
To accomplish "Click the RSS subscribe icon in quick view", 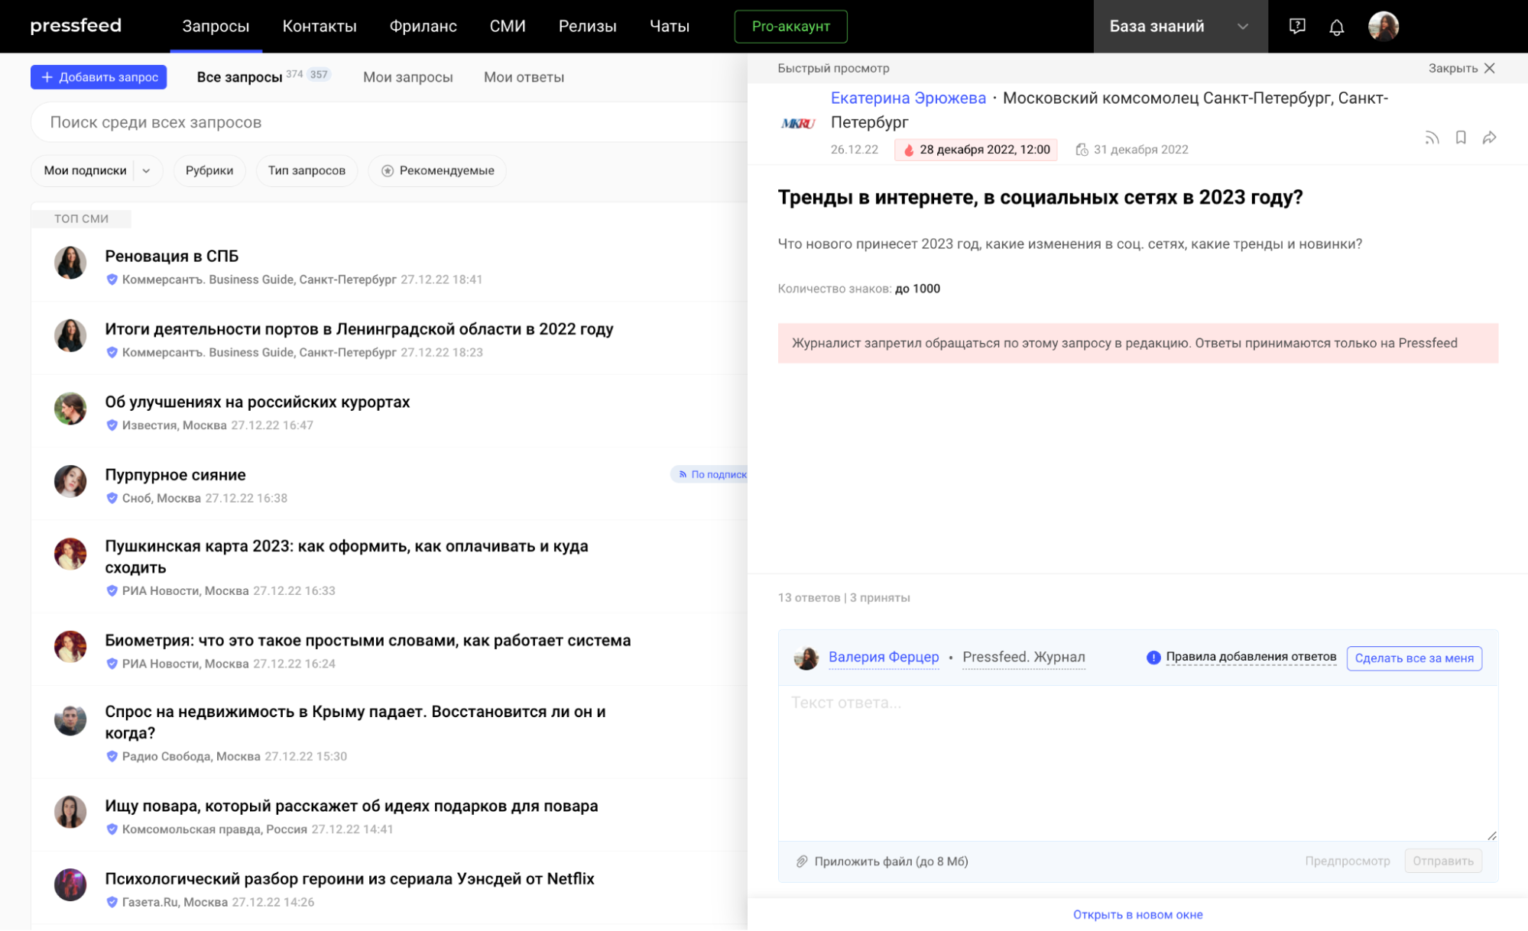I will click(1432, 138).
